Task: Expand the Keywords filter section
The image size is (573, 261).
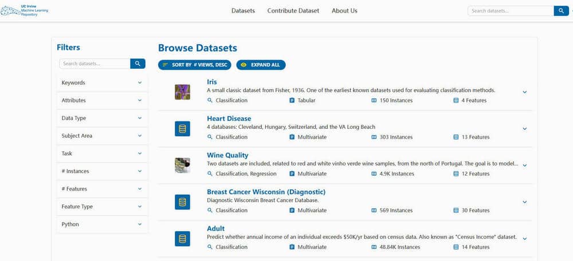Action: click(x=102, y=83)
